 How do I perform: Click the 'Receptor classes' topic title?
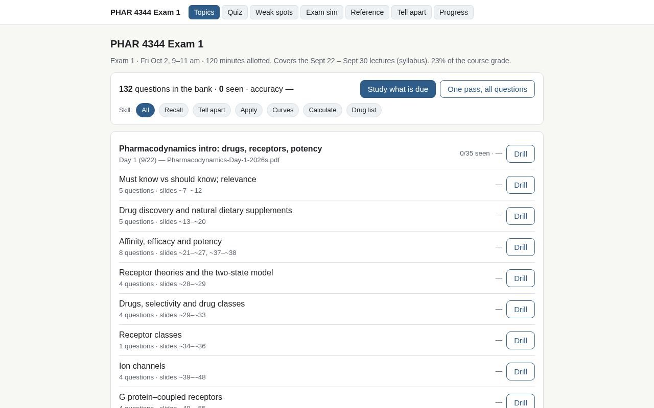150,335
